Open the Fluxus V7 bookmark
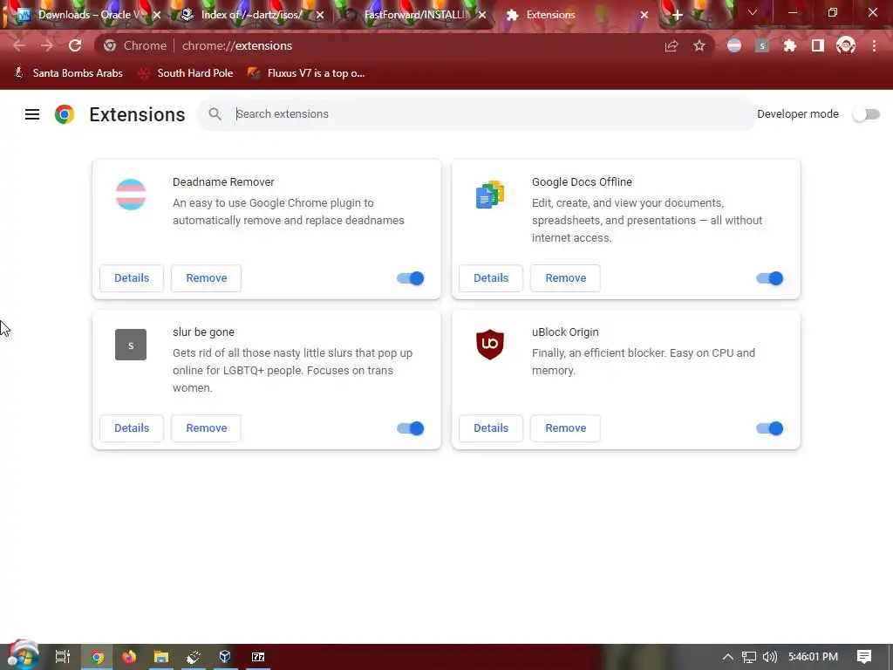The width and height of the screenshot is (893, 670). [x=306, y=73]
